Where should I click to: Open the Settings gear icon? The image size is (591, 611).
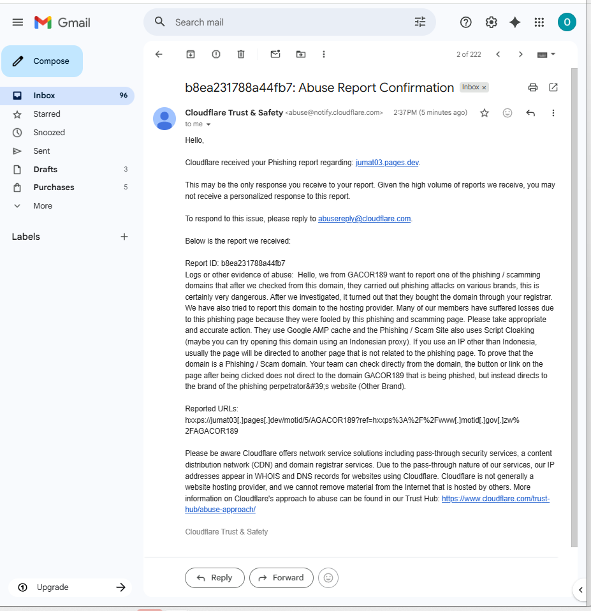(491, 22)
